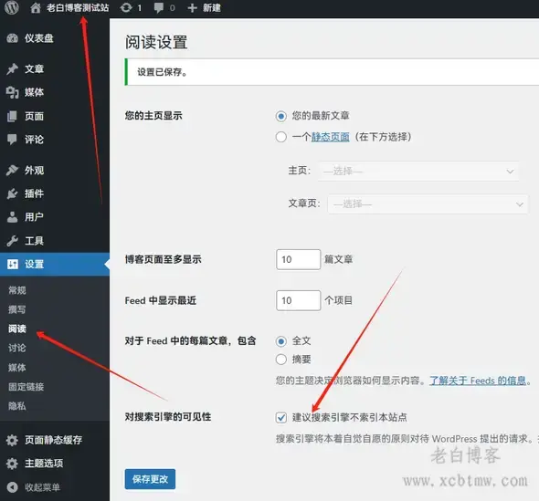Open the 静态页面 link
Image resolution: width=539 pixels, height=501 pixels.
tap(331, 137)
